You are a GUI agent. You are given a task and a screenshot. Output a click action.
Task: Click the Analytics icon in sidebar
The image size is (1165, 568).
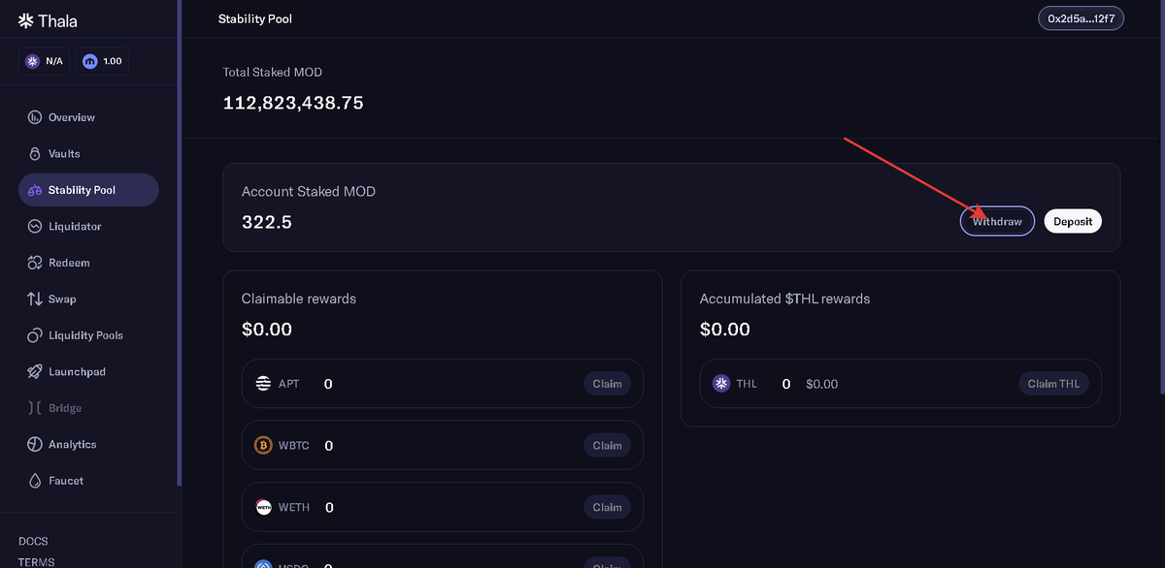pyautogui.click(x=35, y=444)
